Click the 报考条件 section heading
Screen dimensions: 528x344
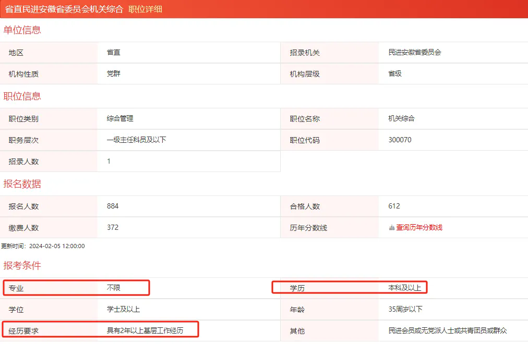22,266
